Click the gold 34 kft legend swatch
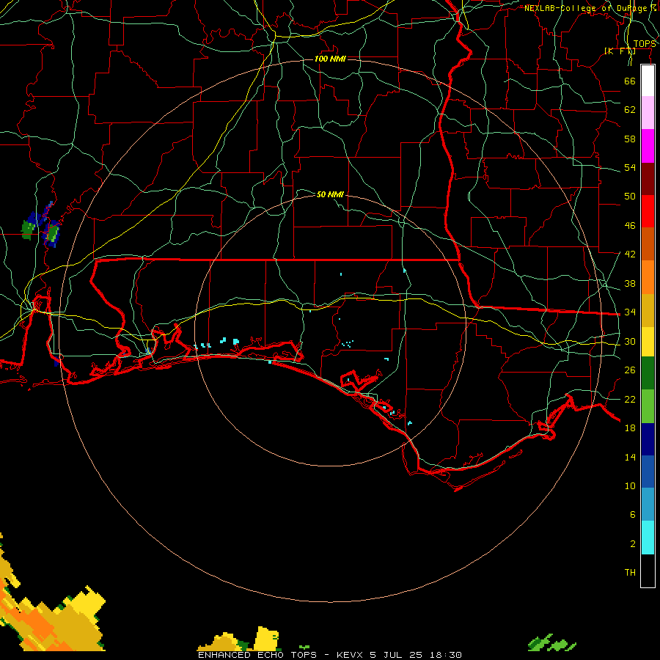Image resolution: width=660 pixels, height=660 pixels. [x=648, y=310]
